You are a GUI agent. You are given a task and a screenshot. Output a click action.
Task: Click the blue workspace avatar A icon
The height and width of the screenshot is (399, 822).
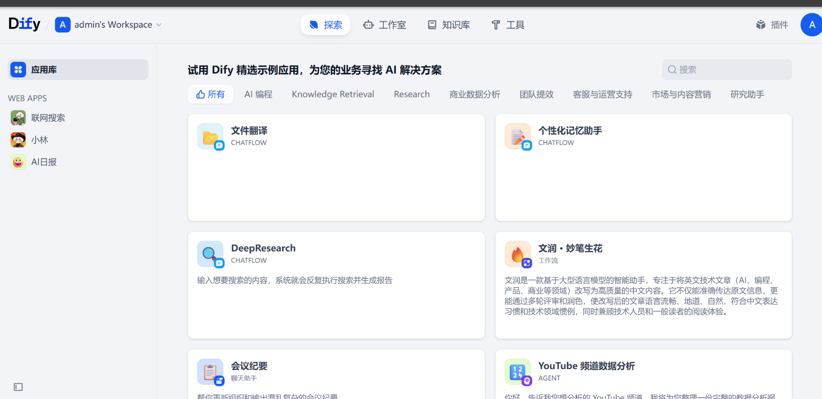63,25
